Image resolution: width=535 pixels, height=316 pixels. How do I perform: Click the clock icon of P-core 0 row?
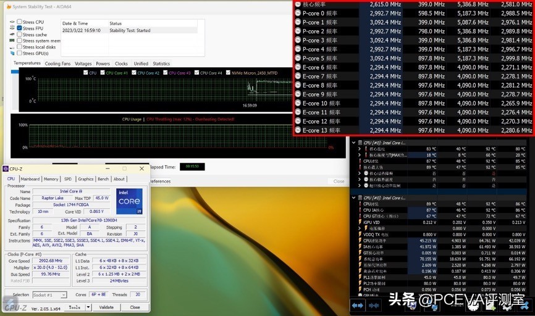pyautogui.click(x=298, y=14)
